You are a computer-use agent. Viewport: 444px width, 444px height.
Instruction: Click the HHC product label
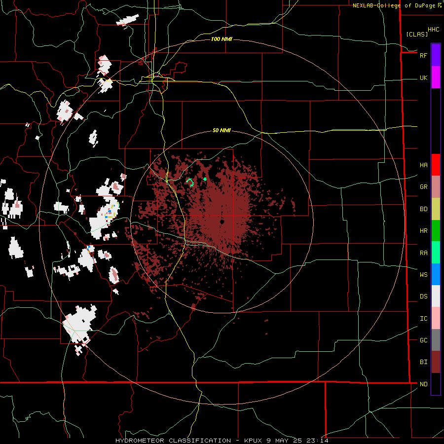(x=433, y=30)
